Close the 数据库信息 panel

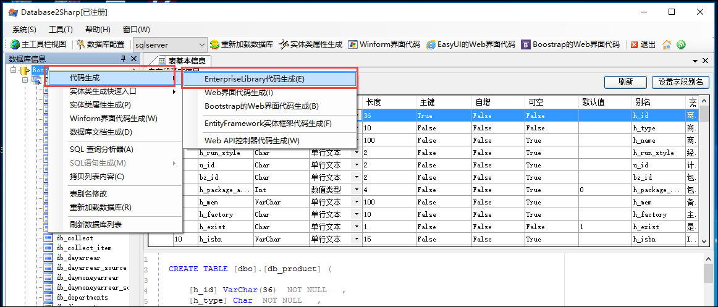click(133, 59)
